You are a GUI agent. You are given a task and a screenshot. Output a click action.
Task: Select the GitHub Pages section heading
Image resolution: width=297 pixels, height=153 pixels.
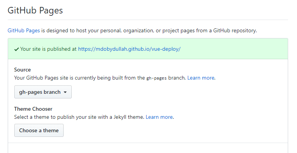tap(35, 10)
